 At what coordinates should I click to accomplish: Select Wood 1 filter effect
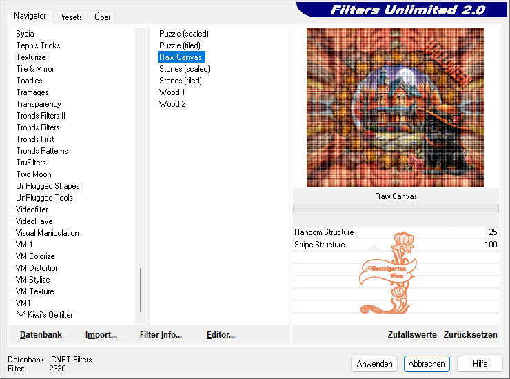[x=172, y=92]
